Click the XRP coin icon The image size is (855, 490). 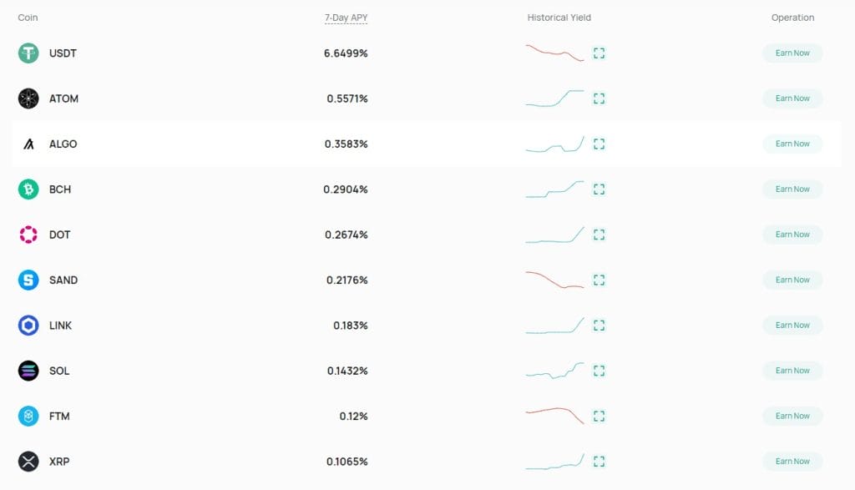click(x=29, y=461)
